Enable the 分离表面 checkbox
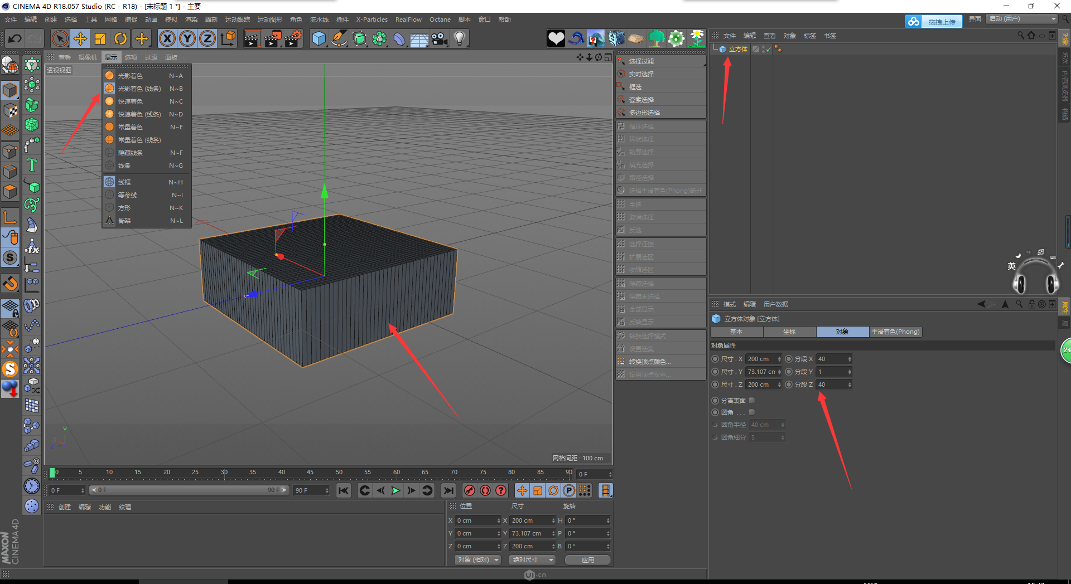Viewport: 1071px width, 584px height. click(751, 401)
